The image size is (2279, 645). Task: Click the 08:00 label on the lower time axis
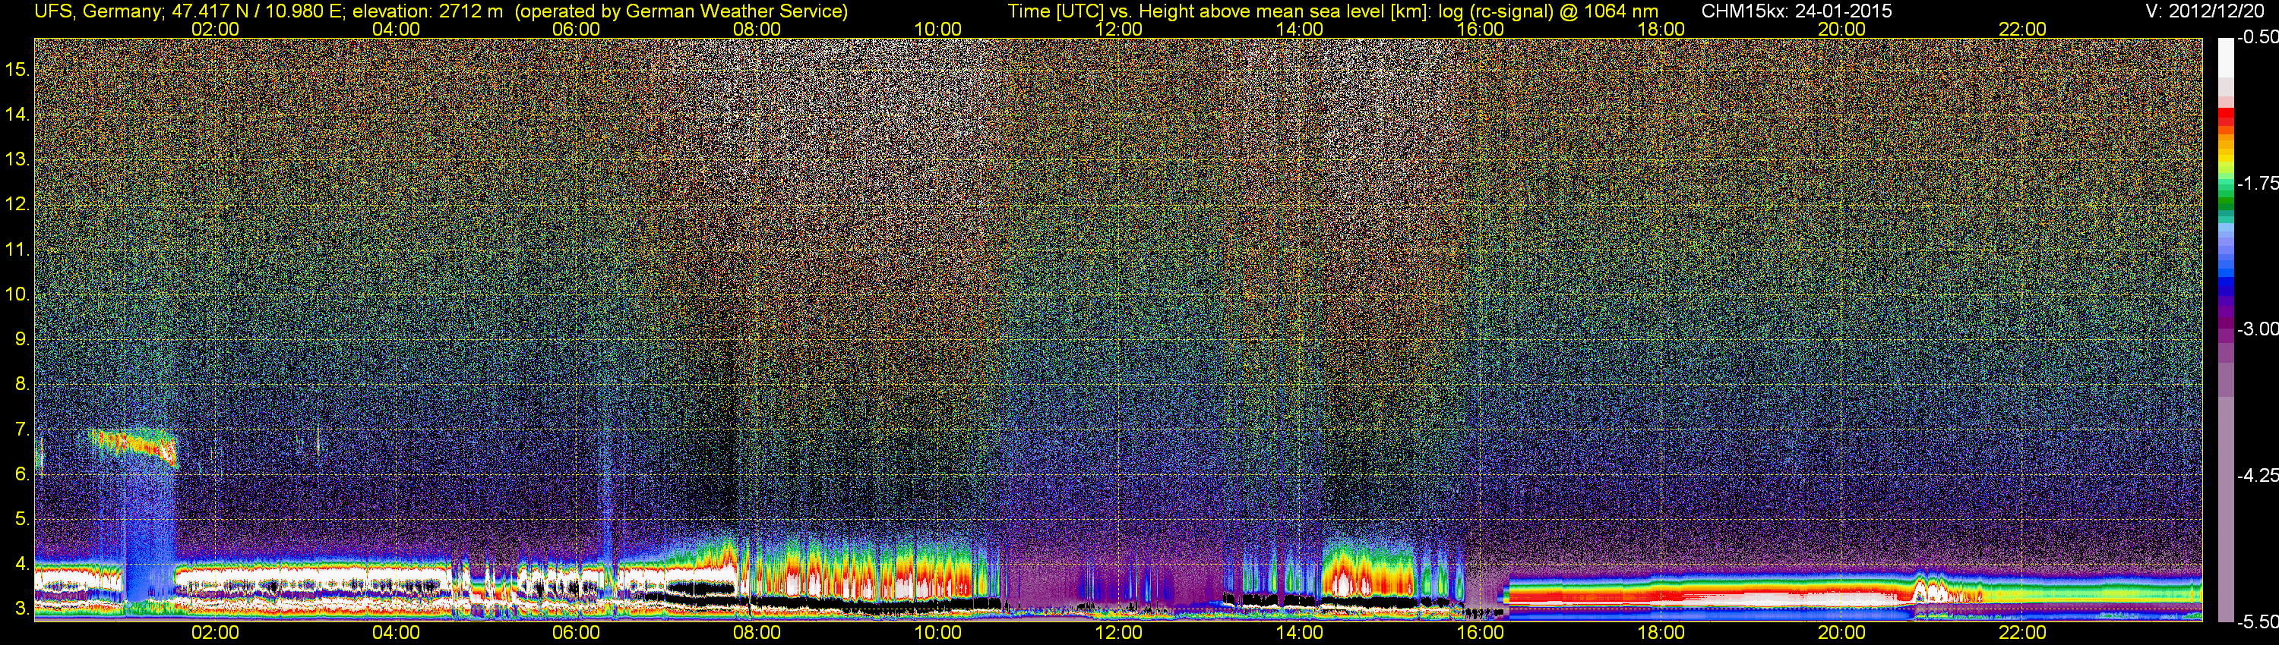click(x=757, y=633)
